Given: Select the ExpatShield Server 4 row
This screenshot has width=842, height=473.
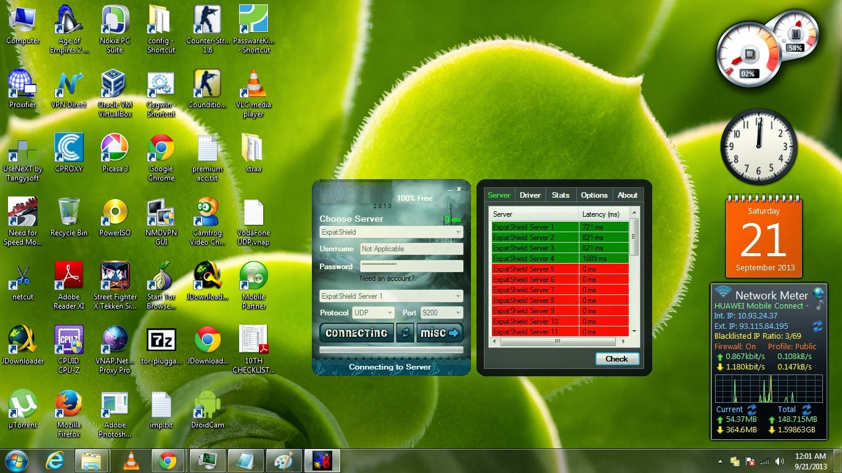Looking at the screenshot, I should (560, 259).
